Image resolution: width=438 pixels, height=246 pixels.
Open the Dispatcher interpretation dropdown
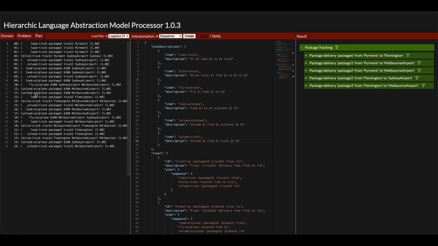coord(170,36)
